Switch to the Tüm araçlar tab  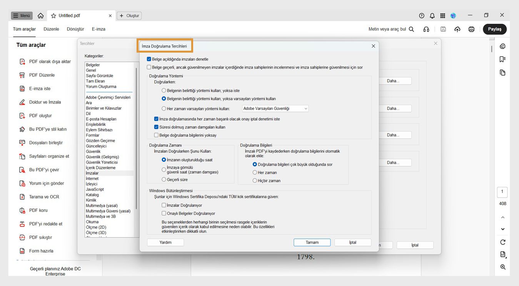(24, 29)
